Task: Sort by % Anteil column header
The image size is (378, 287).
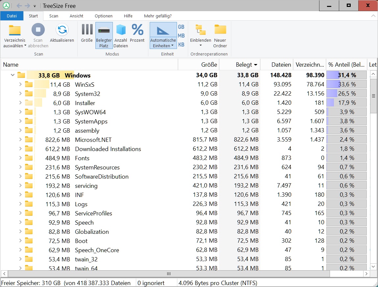Action: click(x=346, y=64)
